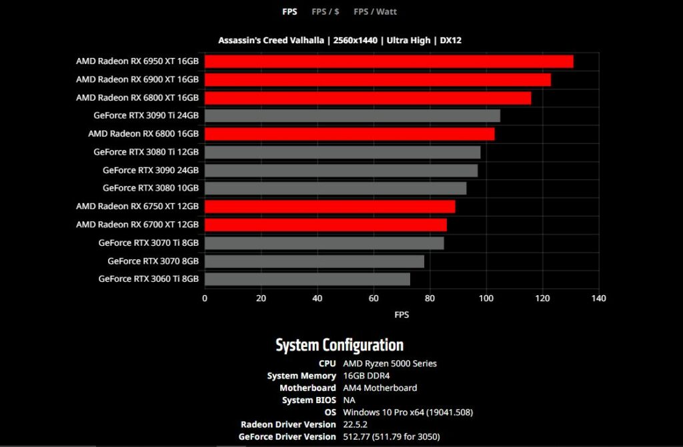
Task: Click the gray bar for RTX 3080 10GB
Action: pyautogui.click(x=335, y=189)
